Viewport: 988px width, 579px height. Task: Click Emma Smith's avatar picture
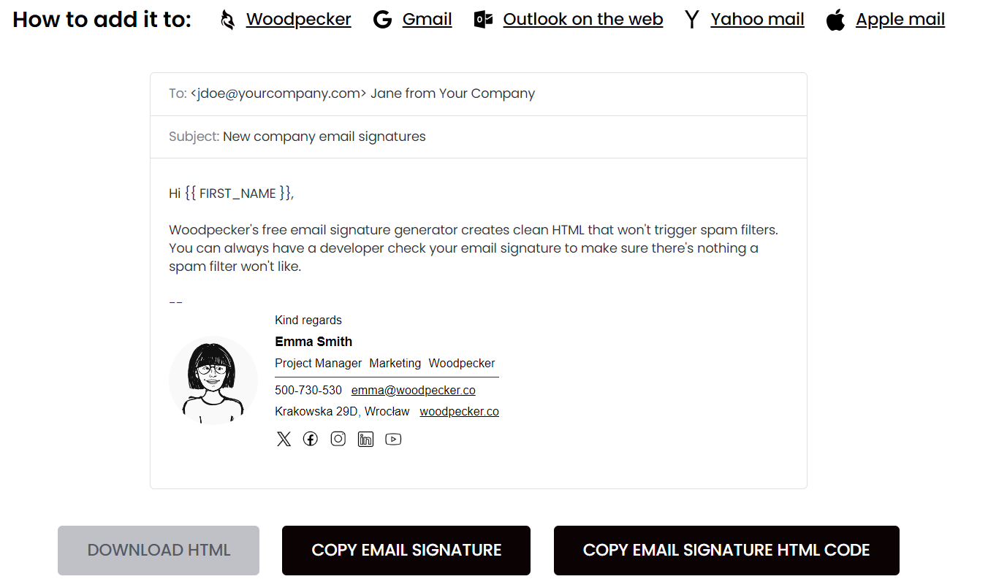coord(213,380)
